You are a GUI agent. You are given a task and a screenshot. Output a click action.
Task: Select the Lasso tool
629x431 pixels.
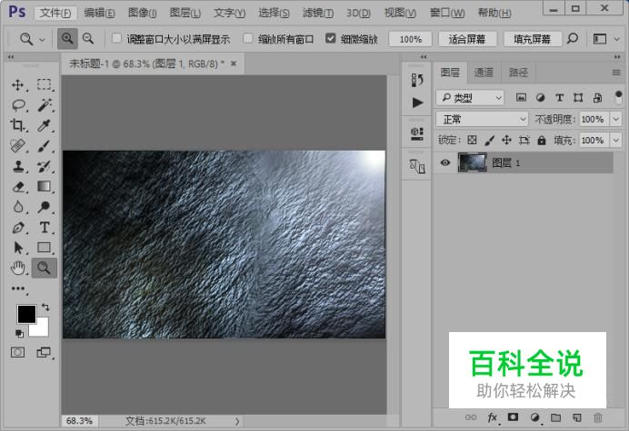[x=18, y=105]
